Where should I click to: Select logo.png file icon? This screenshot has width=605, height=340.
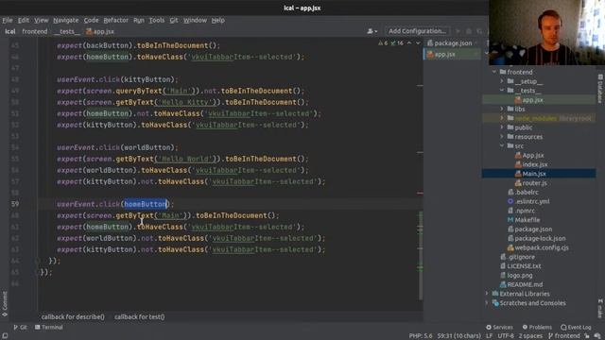tap(503, 275)
